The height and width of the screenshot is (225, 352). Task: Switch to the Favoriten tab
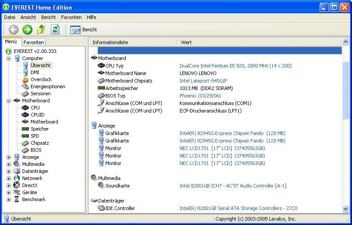point(34,42)
